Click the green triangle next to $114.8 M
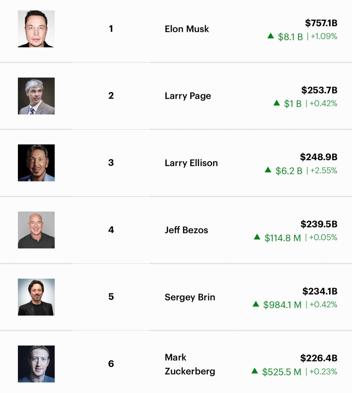 point(257,237)
